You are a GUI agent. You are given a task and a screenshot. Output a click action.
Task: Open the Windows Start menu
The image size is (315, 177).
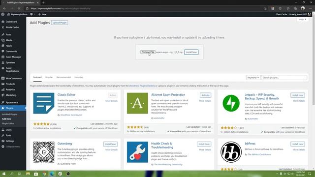tap(4, 174)
